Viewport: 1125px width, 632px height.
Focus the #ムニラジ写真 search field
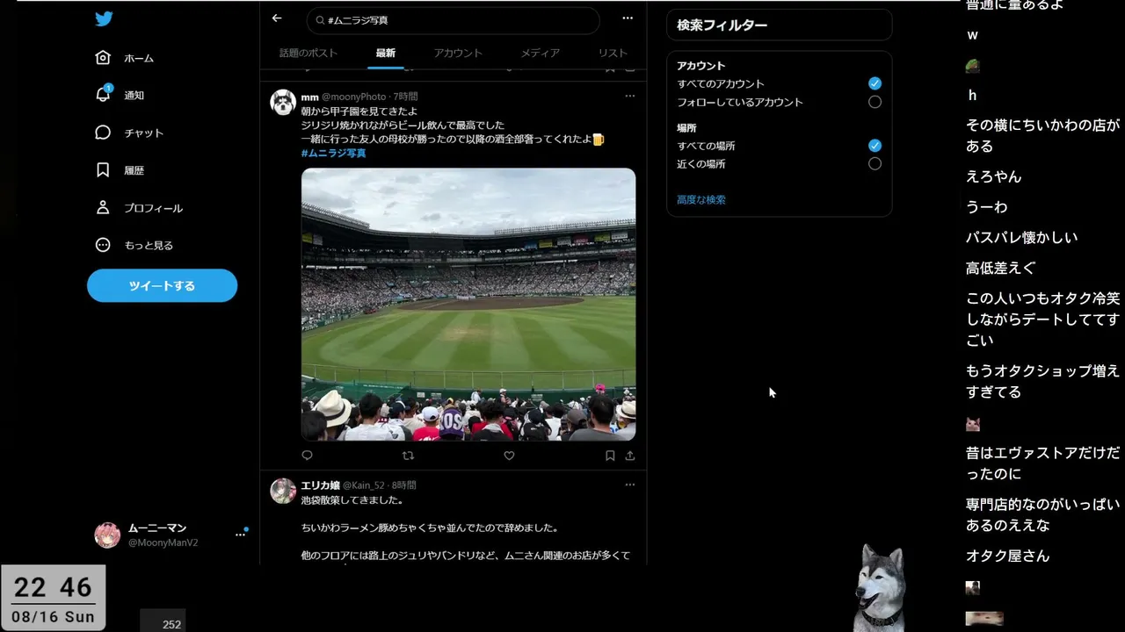coord(454,20)
